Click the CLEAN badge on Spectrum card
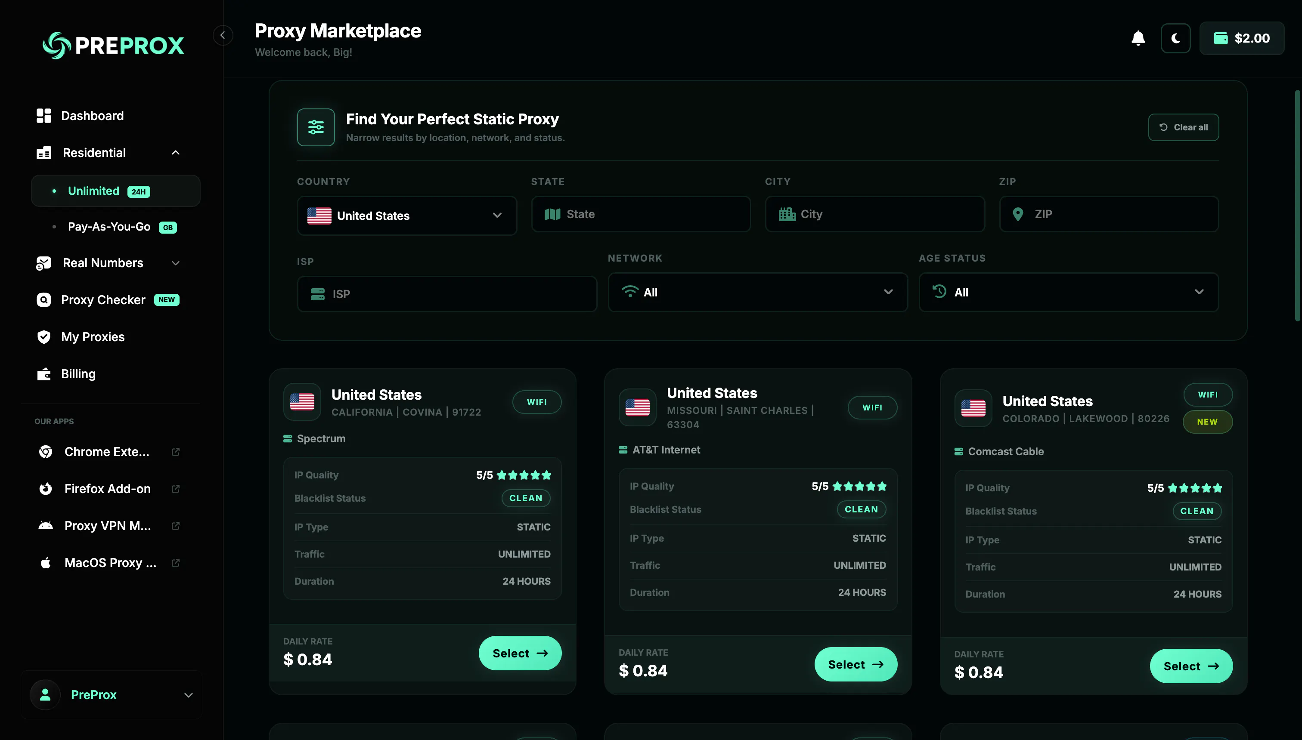The image size is (1302, 740). coord(526,498)
